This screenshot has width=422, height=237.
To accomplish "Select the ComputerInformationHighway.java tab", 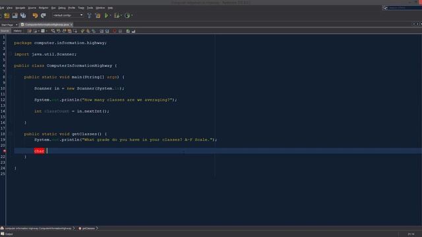I will [x=47, y=25].
